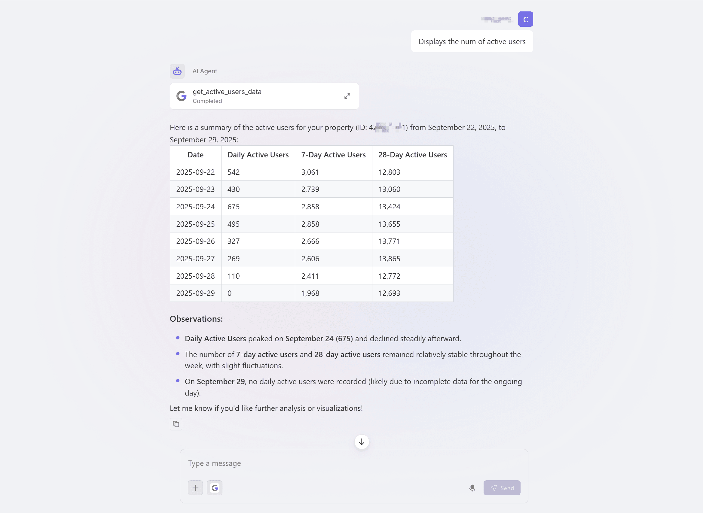Click the Google icon on get_active_users_data card
Screen dimensions: 703x513
click(x=182, y=96)
